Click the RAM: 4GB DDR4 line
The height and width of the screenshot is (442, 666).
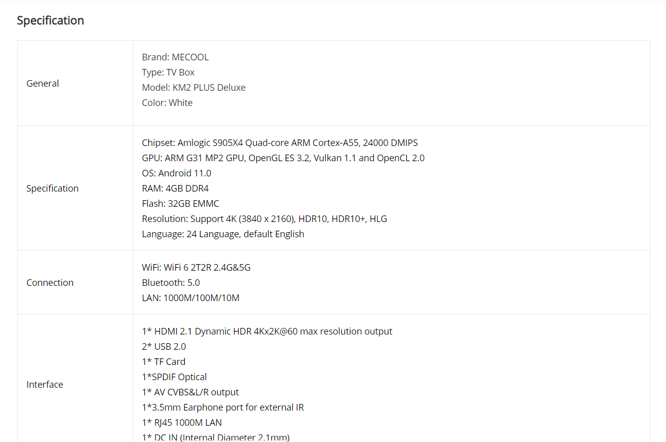(175, 188)
